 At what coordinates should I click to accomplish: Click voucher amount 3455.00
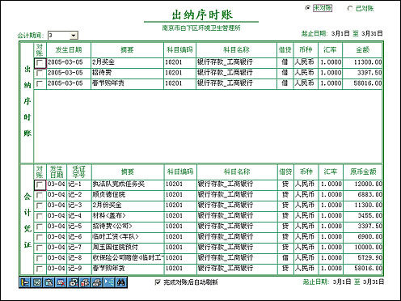pyautogui.click(x=363, y=216)
